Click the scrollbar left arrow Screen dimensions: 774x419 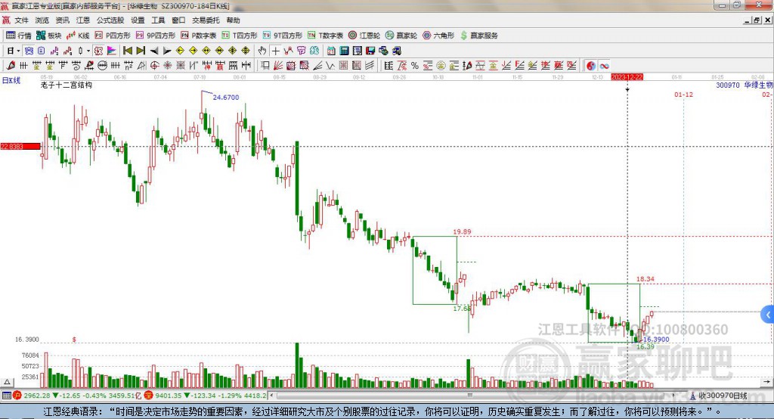pyautogui.click(x=272, y=396)
